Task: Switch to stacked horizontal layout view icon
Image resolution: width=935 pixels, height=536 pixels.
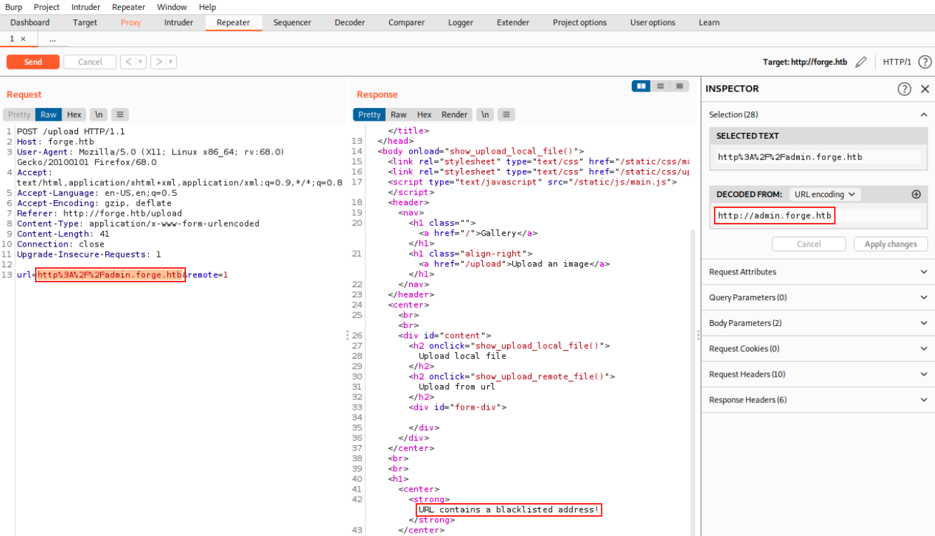Action: [x=660, y=86]
